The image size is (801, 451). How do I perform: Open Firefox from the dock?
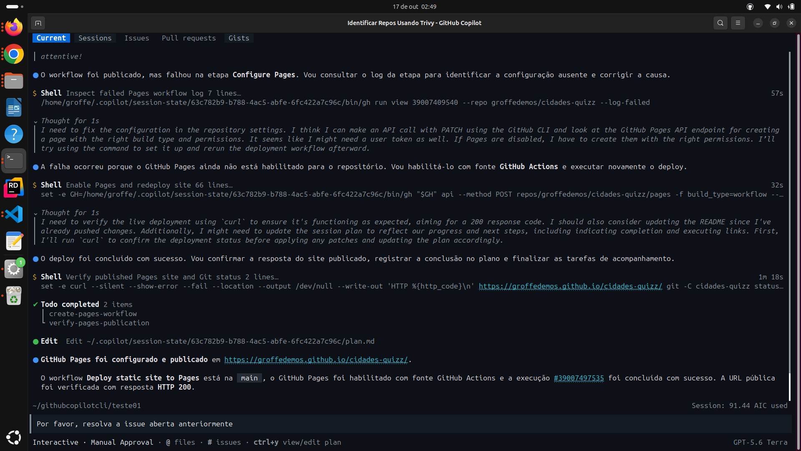[14, 28]
